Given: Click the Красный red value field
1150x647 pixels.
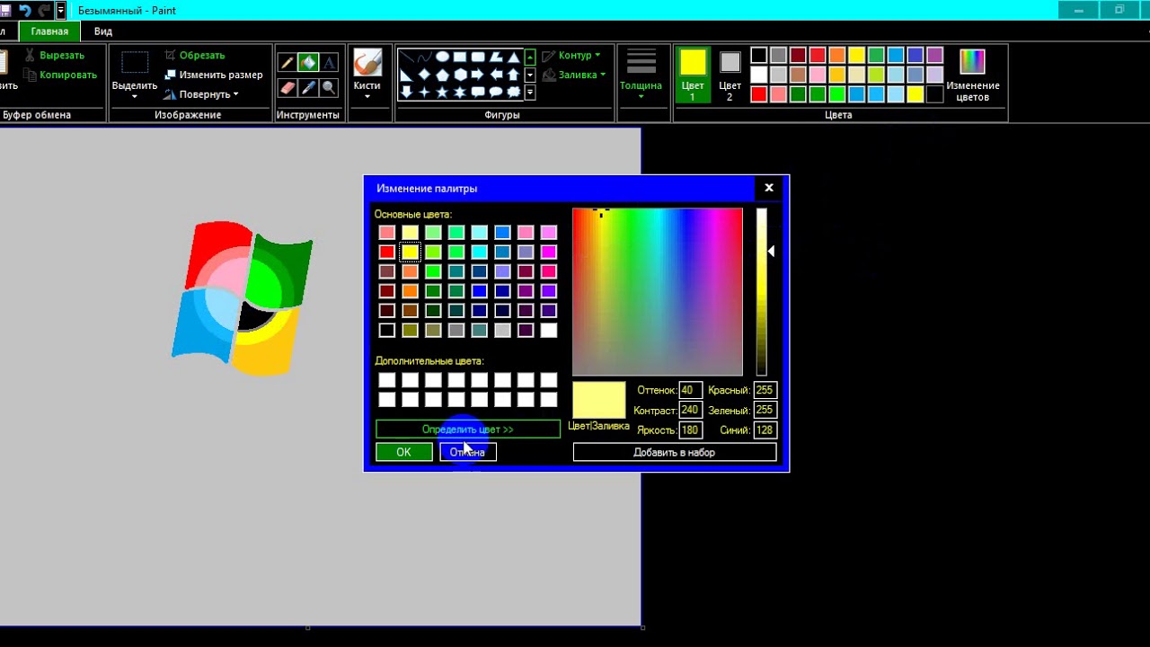Looking at the screenshot, I should [x=765, y=390].
